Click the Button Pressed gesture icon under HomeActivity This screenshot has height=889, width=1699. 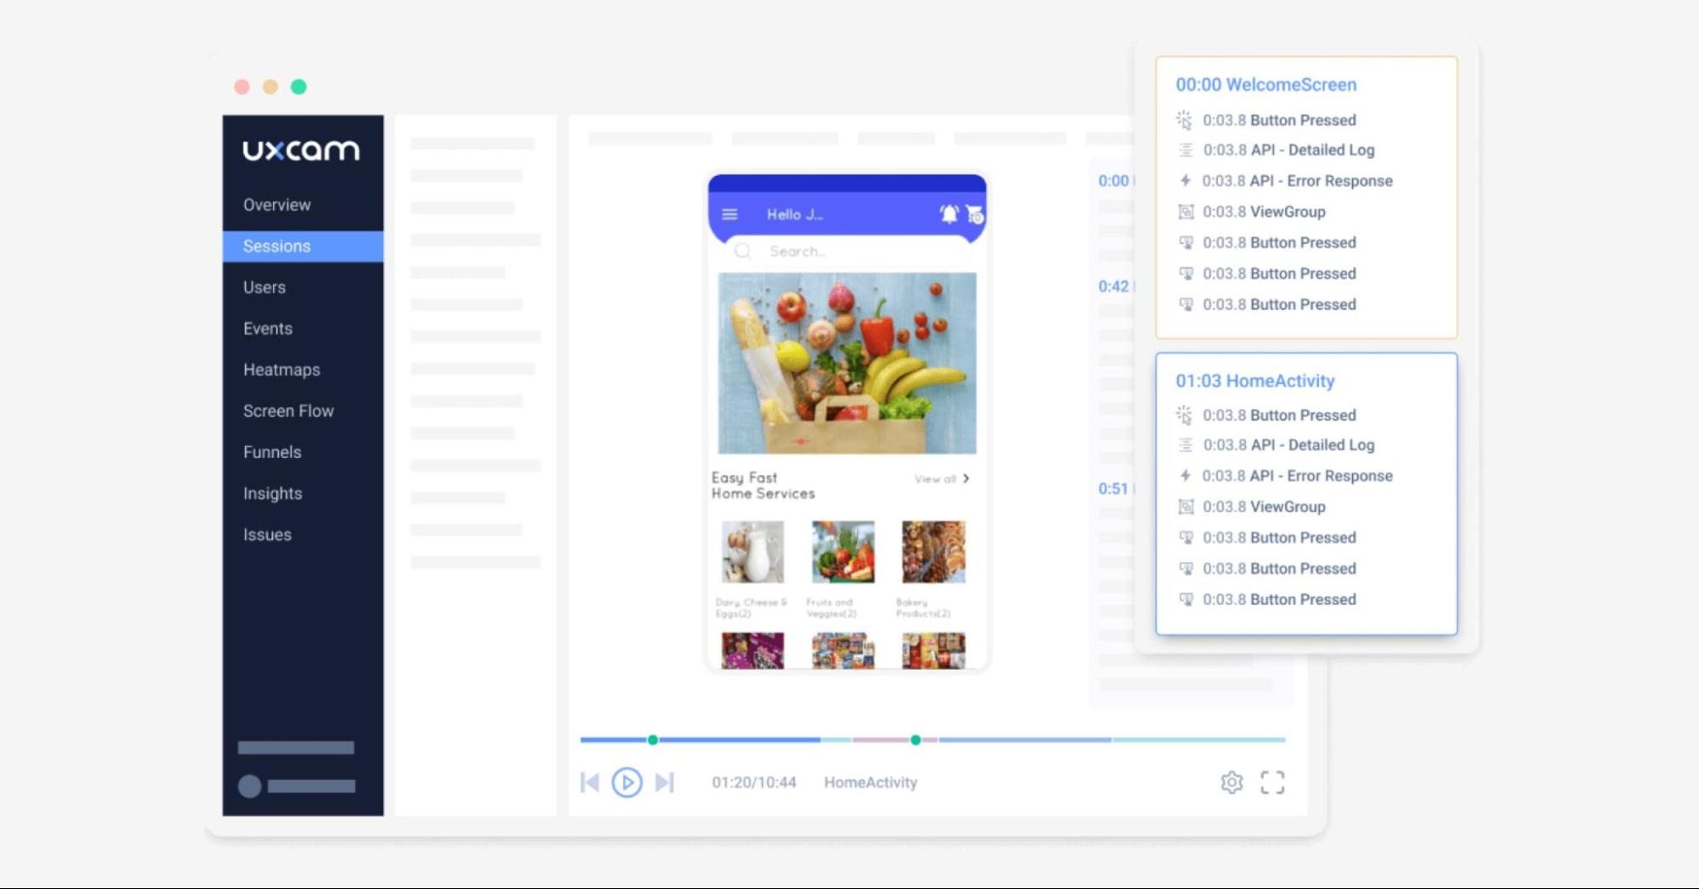(x=1185, y=415)
